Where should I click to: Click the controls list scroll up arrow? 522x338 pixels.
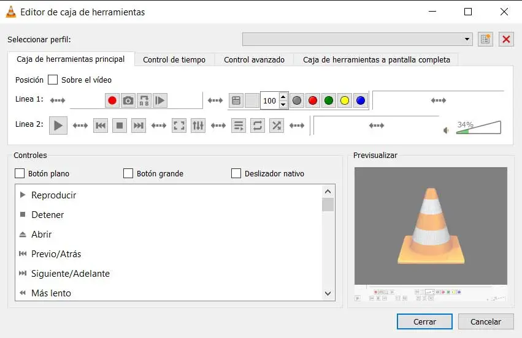[328, 192]
